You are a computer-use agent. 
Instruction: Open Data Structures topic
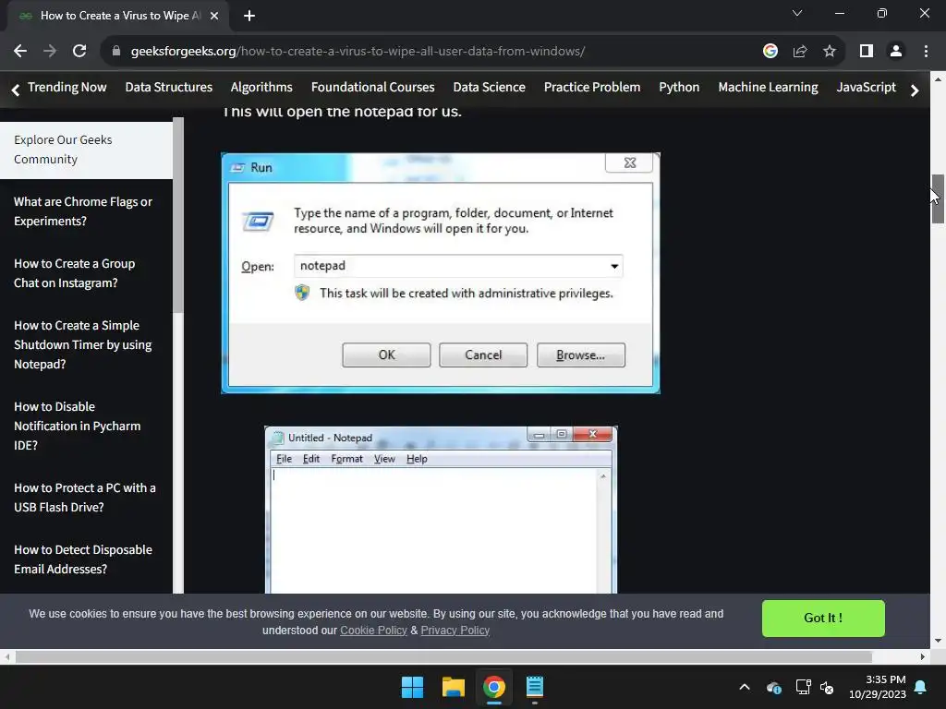pyautogui.click(x=169, y=88)
